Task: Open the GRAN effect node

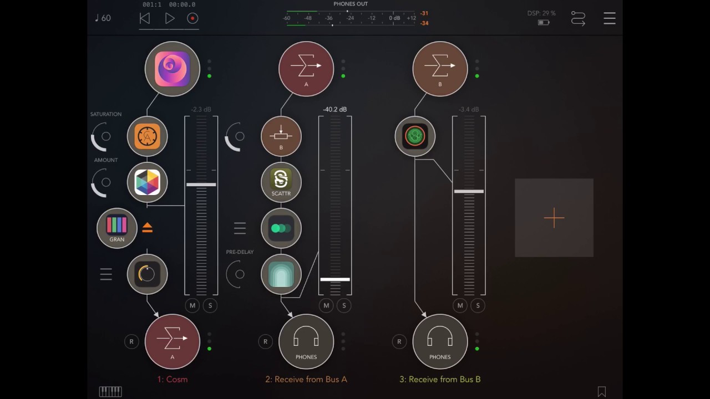Action: [117, 228]
